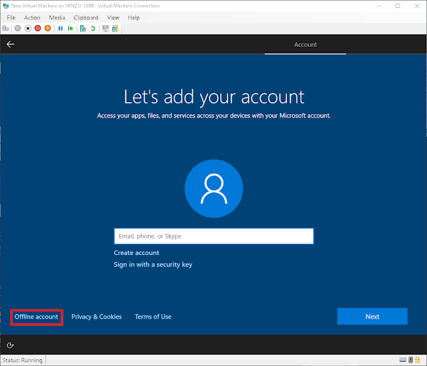
Task: Open the Media menu
Action: click(x=57, y=18)
